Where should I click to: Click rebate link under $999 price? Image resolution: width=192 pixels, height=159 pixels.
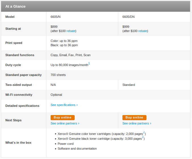143,31
